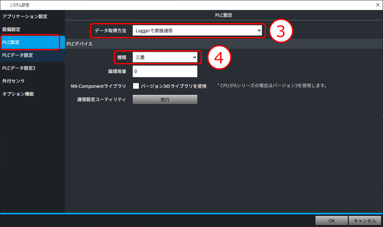Image resolution: width=383 pixels, height=227 pixels.
Task: Click the system settings window title icon
Action: tap(5, 5)
